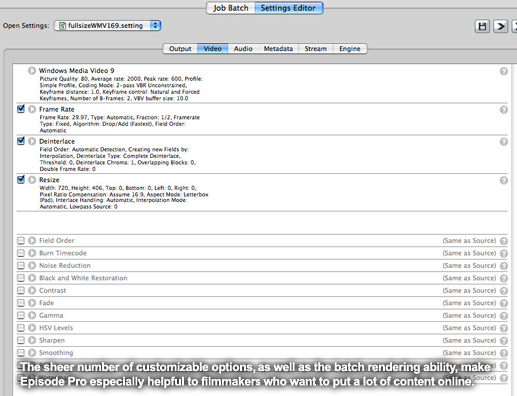517x396 pixels.
Task: Expand Black and White Restoration settings
Action: point(32,278)
